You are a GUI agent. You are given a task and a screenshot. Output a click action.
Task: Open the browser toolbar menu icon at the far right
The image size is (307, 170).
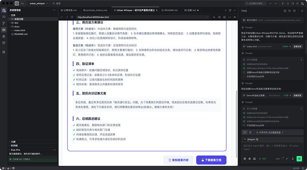coord(234,17)
